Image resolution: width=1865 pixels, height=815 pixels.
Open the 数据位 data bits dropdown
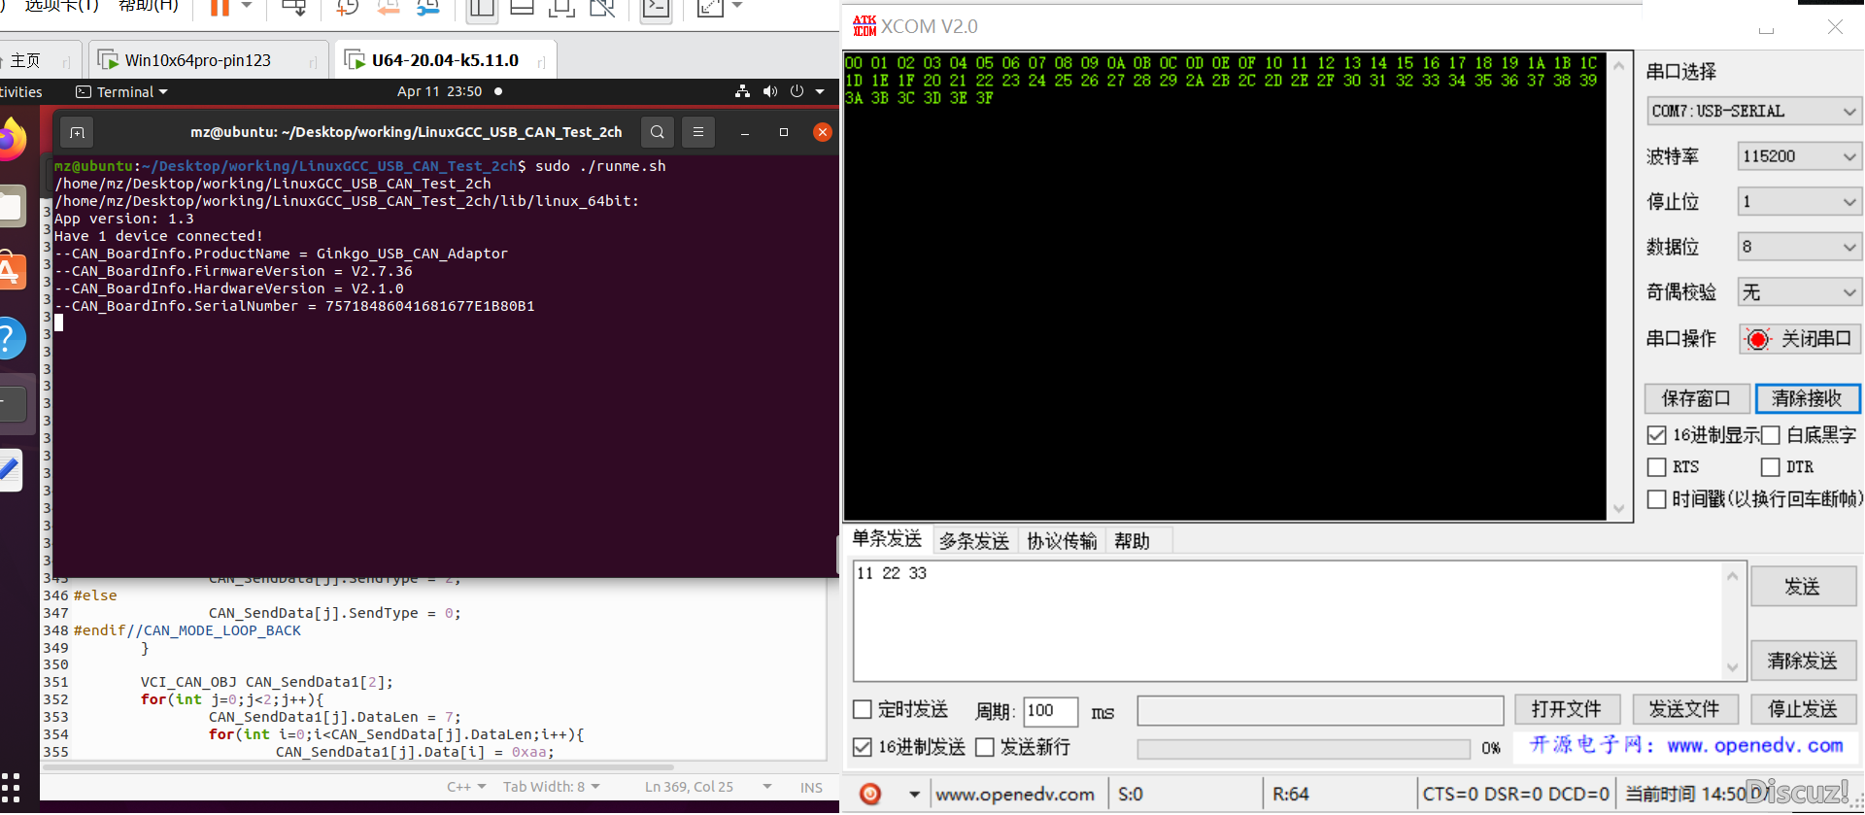coord(1799,247)
